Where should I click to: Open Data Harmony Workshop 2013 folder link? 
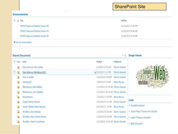pyautogui.click(x=34, y=72)
